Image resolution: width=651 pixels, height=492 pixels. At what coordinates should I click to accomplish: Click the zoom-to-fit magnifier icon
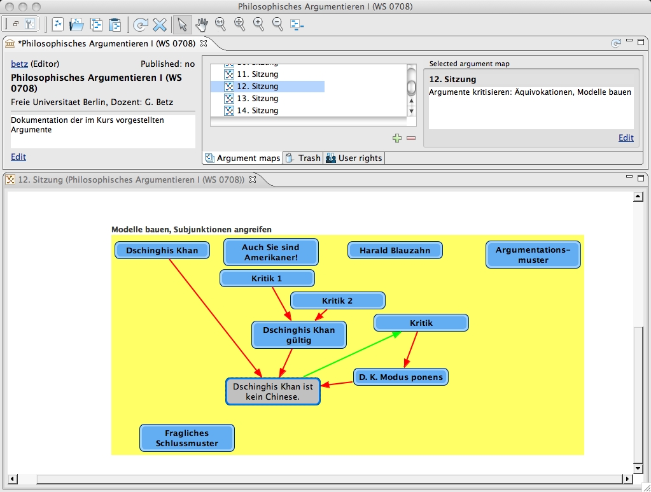(239, 24)
